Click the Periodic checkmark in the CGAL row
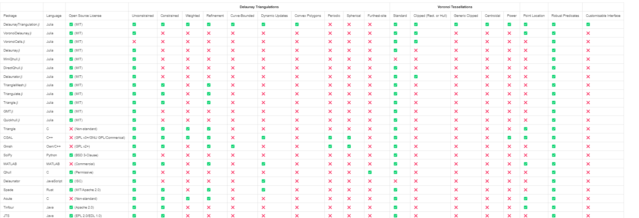The image size is (639, 218). click(330, 138)
